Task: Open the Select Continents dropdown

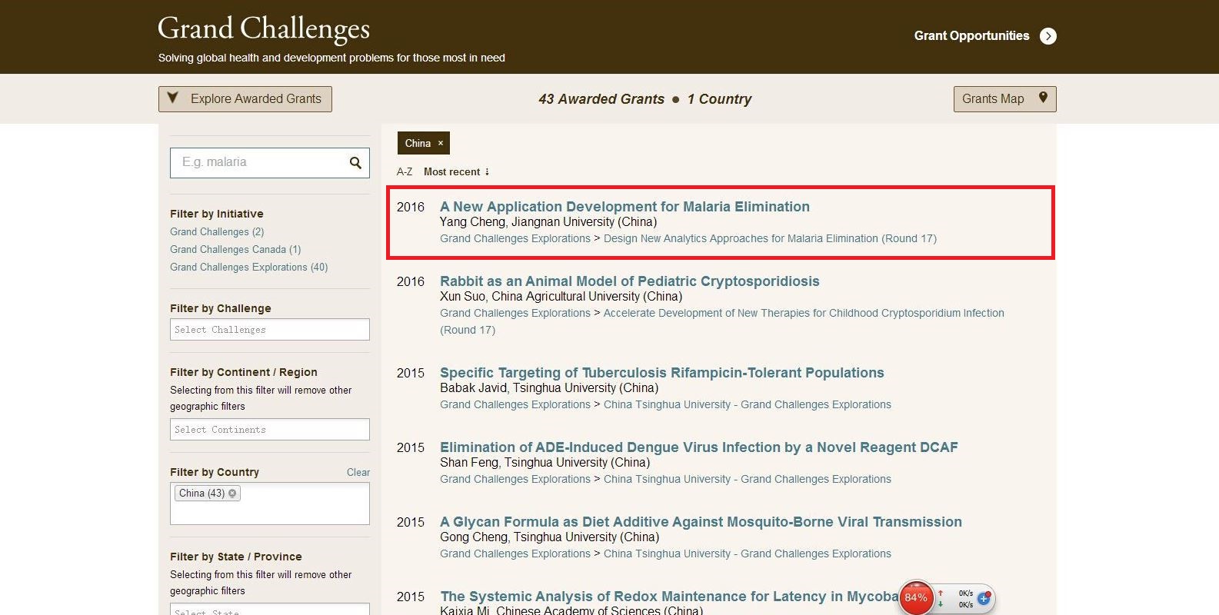Action: click(x=269, y=430)
